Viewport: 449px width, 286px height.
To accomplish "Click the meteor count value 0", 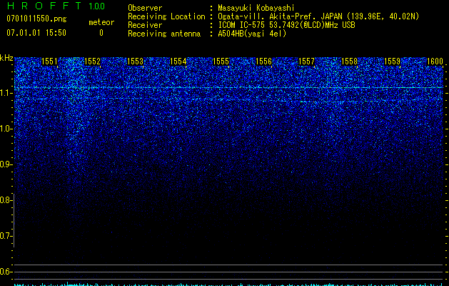I will tap(101, 33).
